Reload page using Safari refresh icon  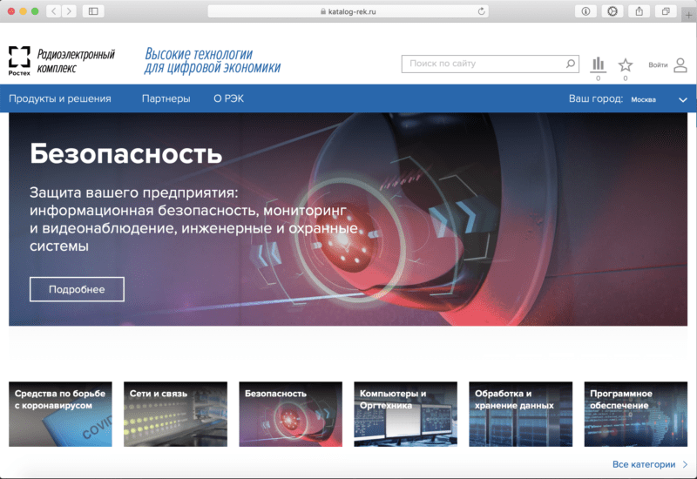coord(481,11)
